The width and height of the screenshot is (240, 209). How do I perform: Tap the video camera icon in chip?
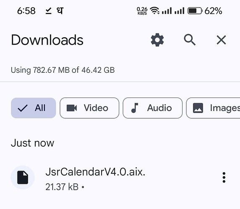pos(72,108)
